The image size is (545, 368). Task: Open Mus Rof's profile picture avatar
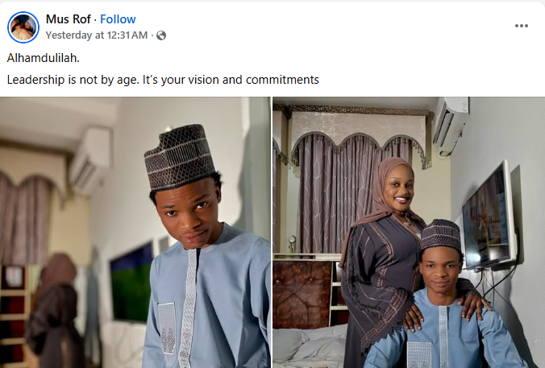tap(23, 27)
